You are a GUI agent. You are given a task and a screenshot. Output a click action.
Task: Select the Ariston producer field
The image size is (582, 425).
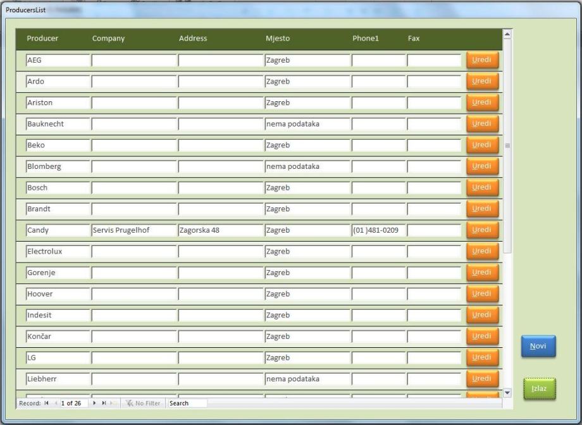click(58, 102)
